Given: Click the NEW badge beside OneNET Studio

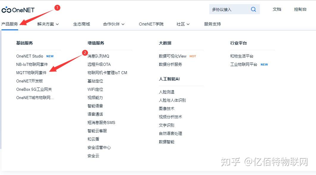Looking at the screenshot, I should [x=50, y=56].
